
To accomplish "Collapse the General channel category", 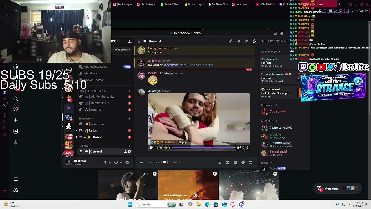I will click(x=85, y=146).
